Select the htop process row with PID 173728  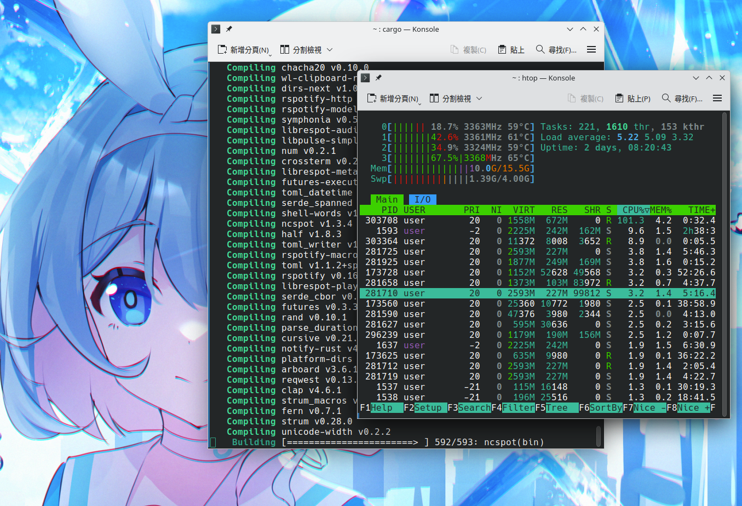(x=538, y=272)
